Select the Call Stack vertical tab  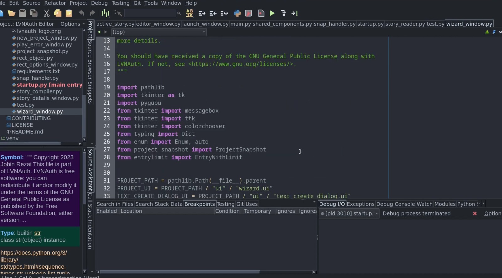90,206
